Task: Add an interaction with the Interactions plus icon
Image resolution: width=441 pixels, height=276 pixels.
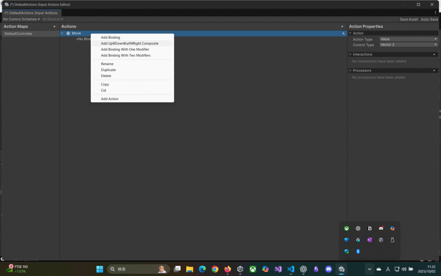Action: tap(434, 54)
